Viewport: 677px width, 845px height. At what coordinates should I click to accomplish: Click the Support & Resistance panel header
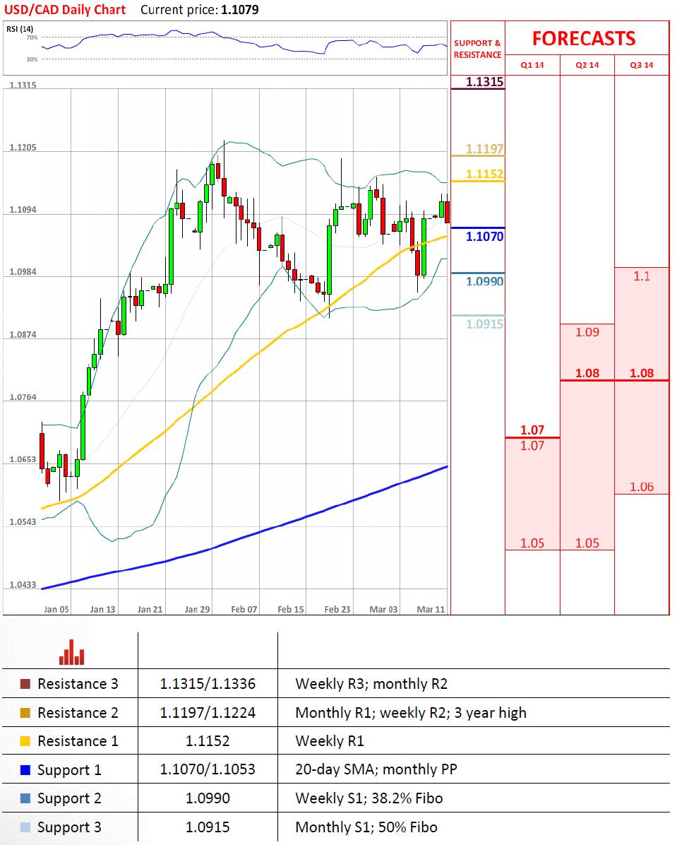coord(477,49)
